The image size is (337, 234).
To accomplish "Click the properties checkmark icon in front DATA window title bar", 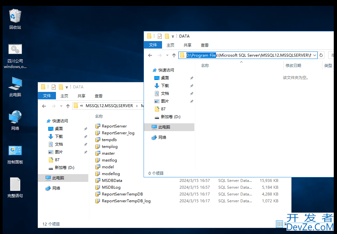I will coord(160,36).
